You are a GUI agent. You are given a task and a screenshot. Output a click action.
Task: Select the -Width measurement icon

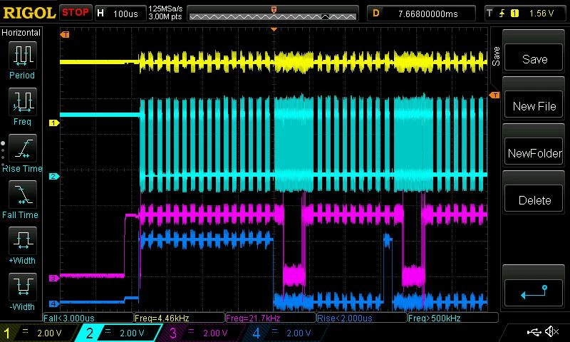coord(23,286)
